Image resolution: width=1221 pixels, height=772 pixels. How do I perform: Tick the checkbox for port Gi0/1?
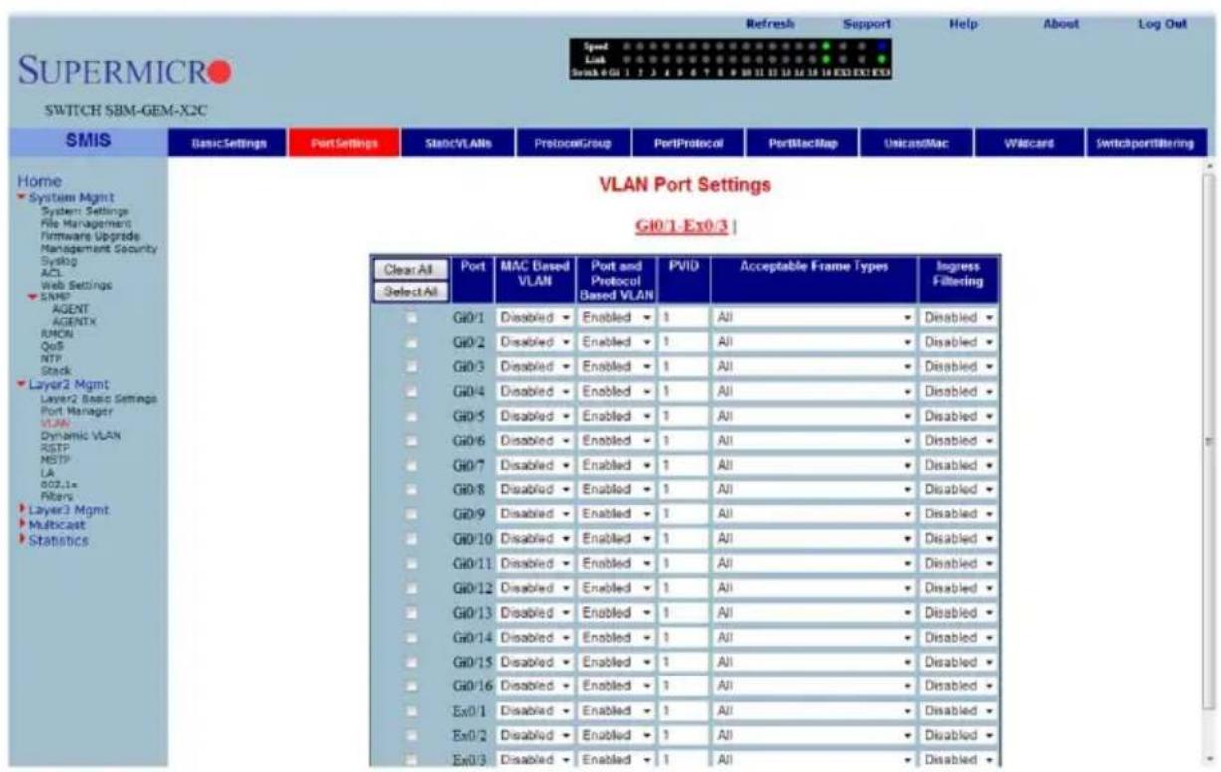409,317
